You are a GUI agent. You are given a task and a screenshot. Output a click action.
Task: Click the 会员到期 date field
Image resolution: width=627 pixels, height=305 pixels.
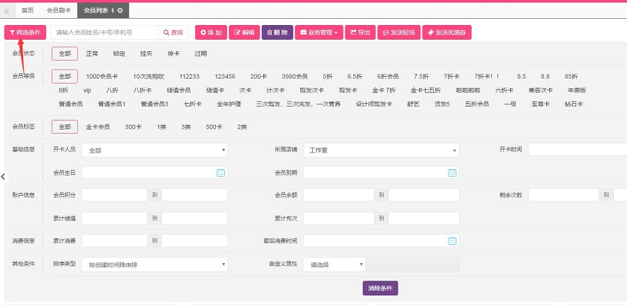click(x=382, y=173)
